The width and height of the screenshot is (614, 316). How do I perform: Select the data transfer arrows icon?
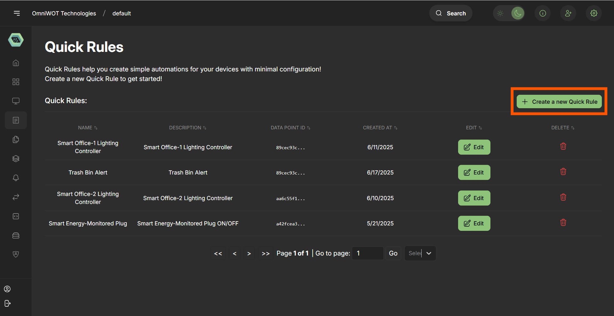pyautogui.click(x=16, y=197)
